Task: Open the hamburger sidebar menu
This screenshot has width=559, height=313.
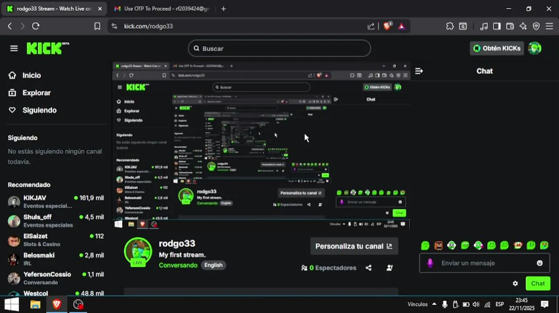Action: click(x=14, y=48)
